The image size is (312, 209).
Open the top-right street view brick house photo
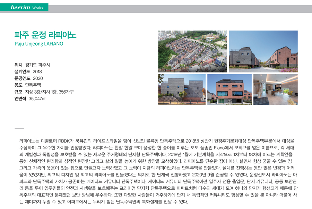click(263, 51)
